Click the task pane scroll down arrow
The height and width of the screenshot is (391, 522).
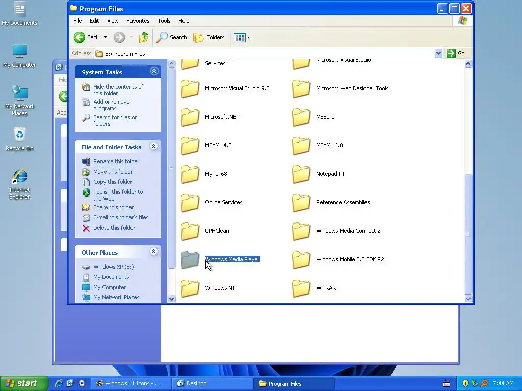click(x=171, y=299)
